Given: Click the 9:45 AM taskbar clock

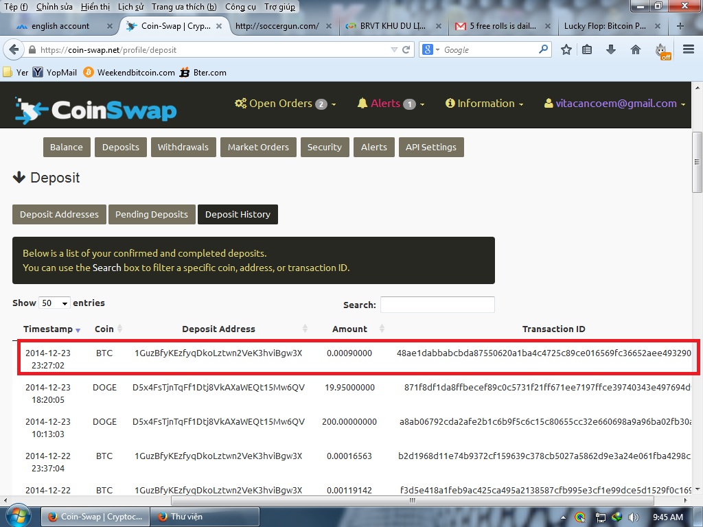Looking at the screenshot, I should pyautogui.click(x=667, y=517).
